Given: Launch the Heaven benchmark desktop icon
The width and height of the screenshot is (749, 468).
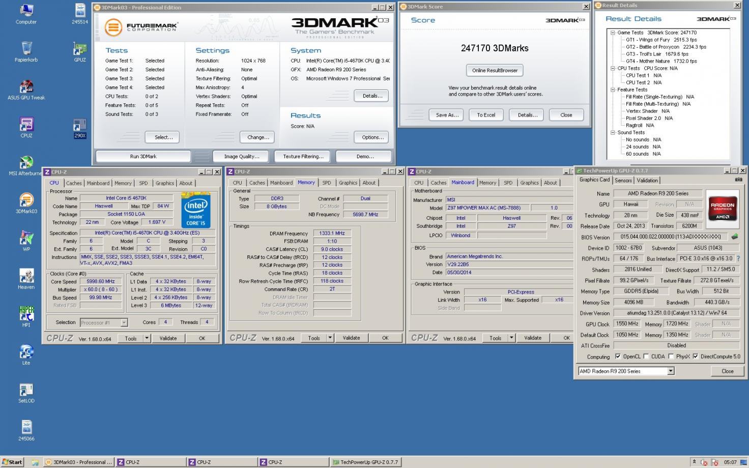Looking at the screenshot, I should (26, 276).
